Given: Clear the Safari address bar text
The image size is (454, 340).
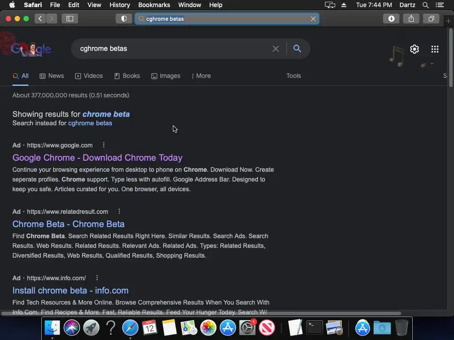Looking at the screenshot, I should pos(313,19).
